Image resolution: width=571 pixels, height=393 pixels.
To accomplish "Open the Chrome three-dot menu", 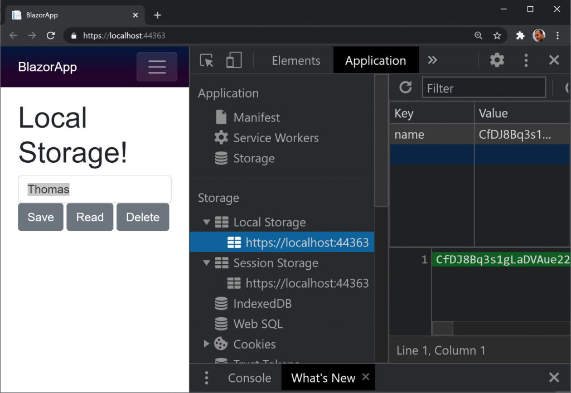I will pyautogui.click(x=558, y=35).
